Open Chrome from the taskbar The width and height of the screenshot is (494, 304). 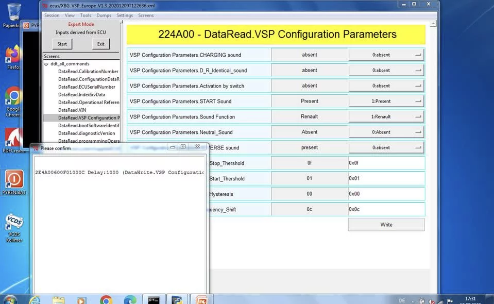(x=106, y=300)
